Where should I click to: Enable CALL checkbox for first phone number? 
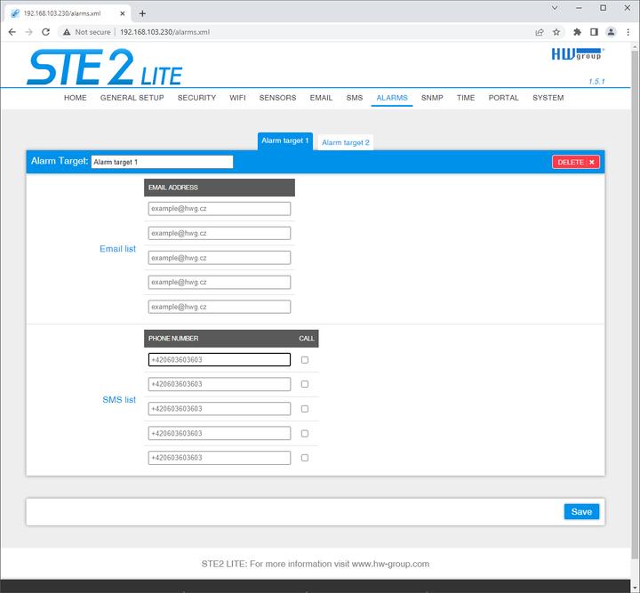tap(305, 360)
